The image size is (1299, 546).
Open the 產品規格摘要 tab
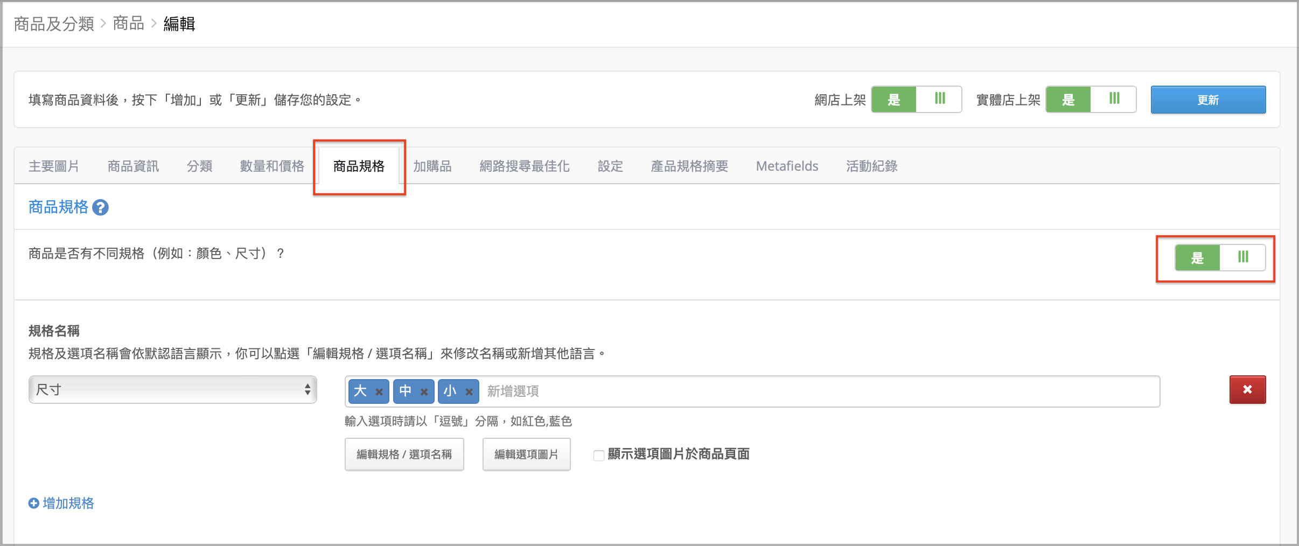click(x=689, y=166)
